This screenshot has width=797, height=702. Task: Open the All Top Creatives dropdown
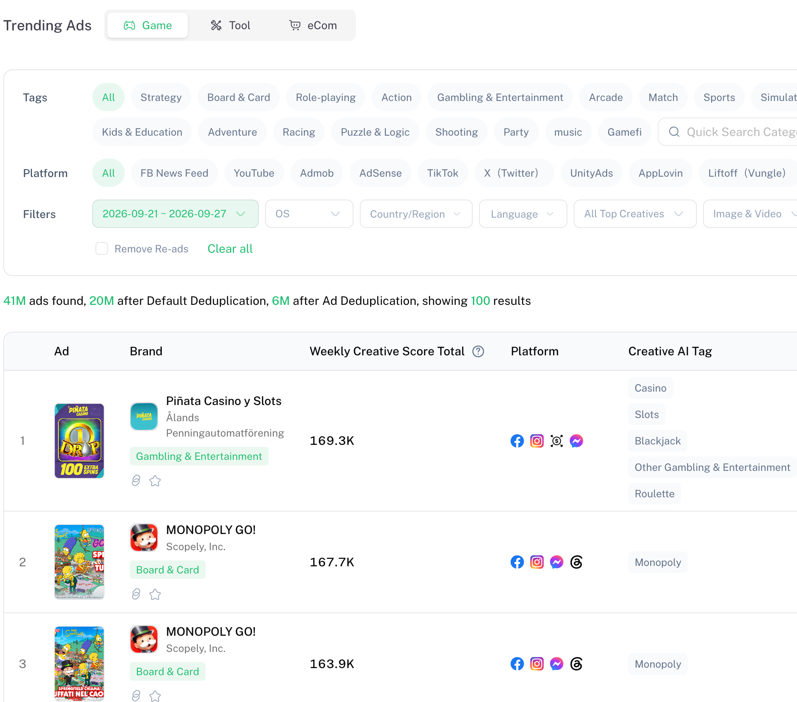635,214
